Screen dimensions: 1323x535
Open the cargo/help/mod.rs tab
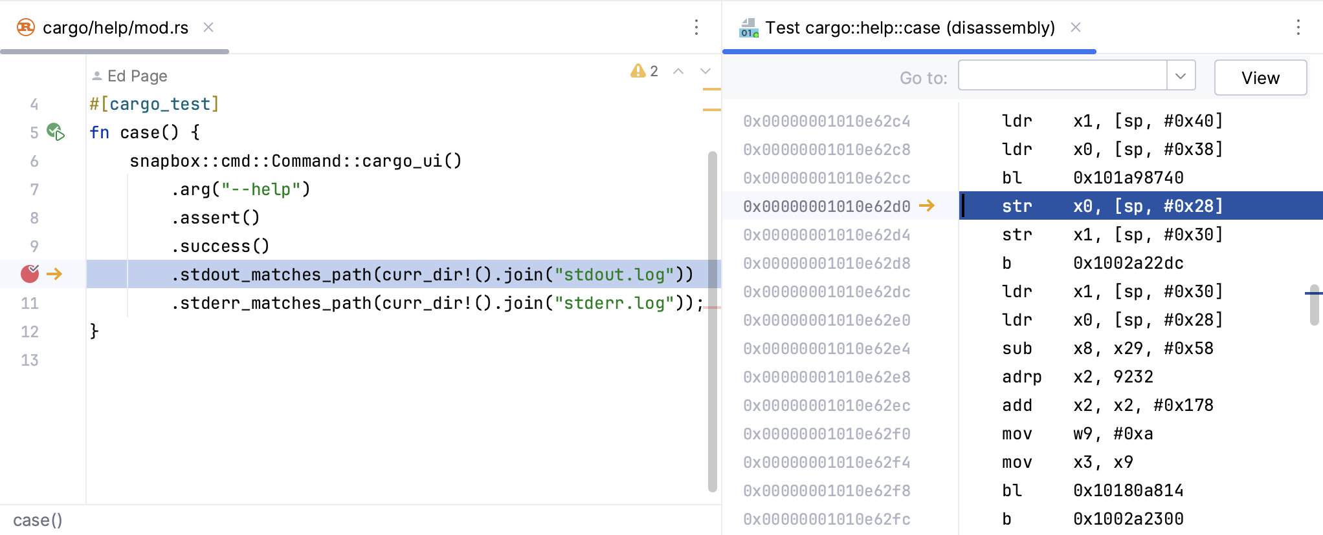point(115,28)
